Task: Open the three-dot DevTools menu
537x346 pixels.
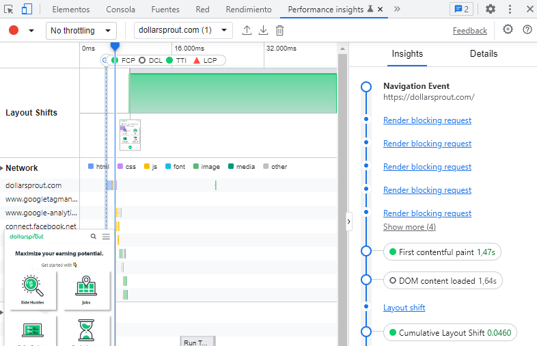Action: click(x=510, y=10)
